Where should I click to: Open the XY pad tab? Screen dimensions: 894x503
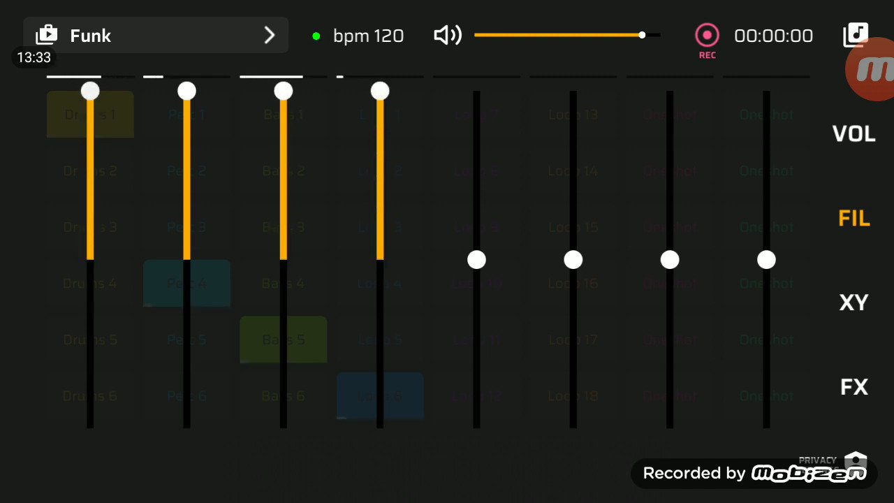[853, 302]
